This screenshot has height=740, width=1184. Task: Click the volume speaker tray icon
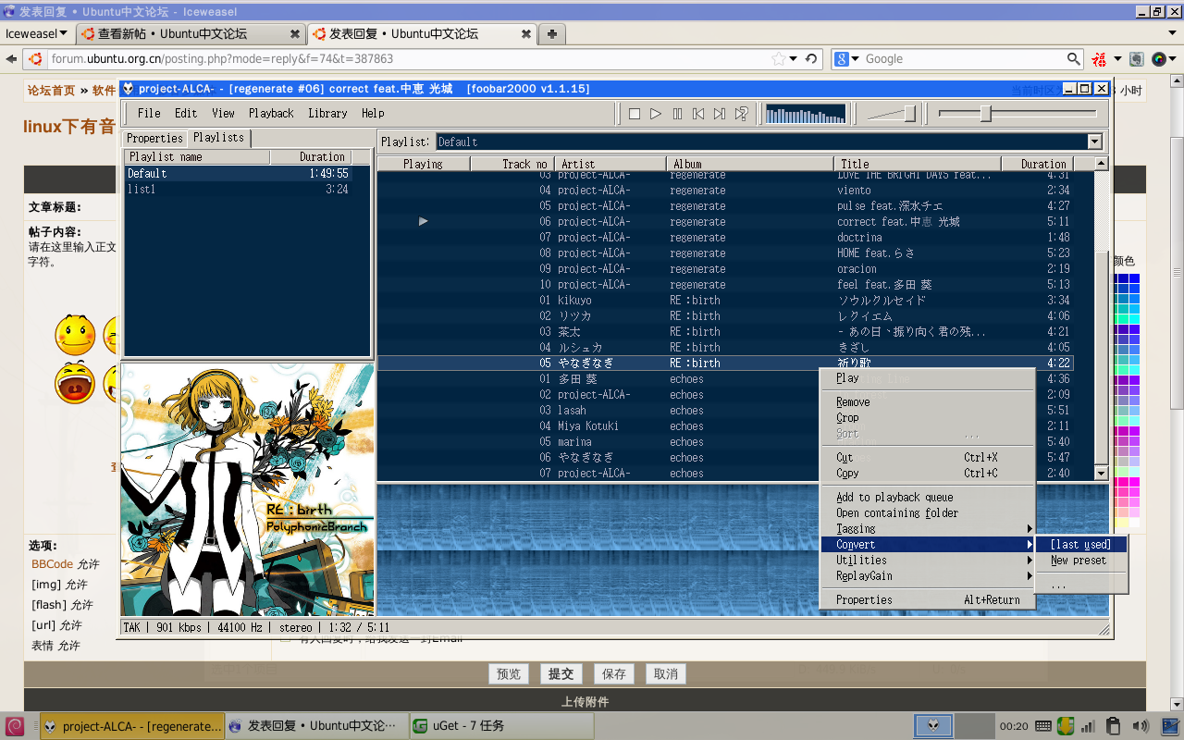(1140, 726)
